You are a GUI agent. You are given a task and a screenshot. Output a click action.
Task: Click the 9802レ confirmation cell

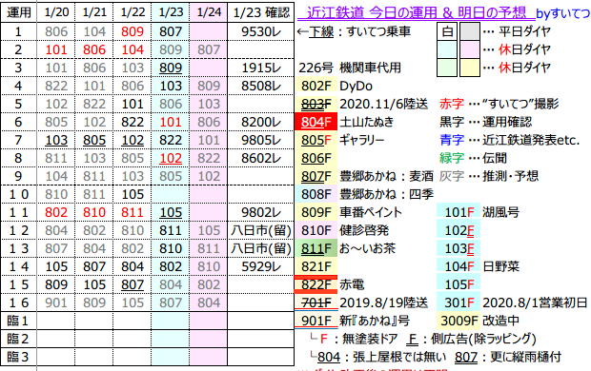[x=261, y=212]
